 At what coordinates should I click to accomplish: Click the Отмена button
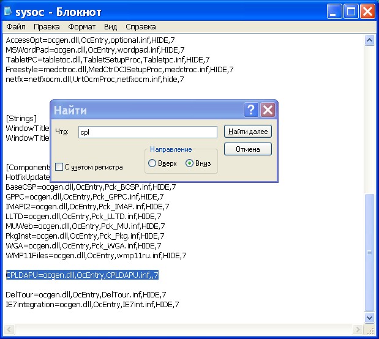tap(248, 149)
